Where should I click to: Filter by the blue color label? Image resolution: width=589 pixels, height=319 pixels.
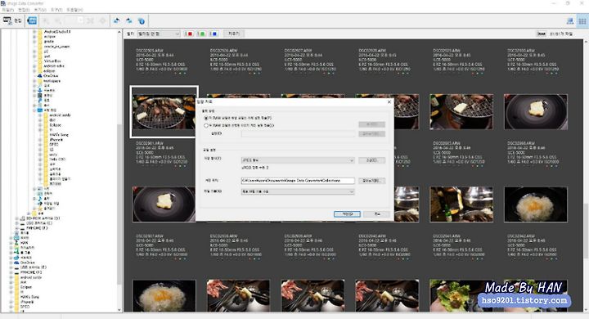[x=214, y=34]
